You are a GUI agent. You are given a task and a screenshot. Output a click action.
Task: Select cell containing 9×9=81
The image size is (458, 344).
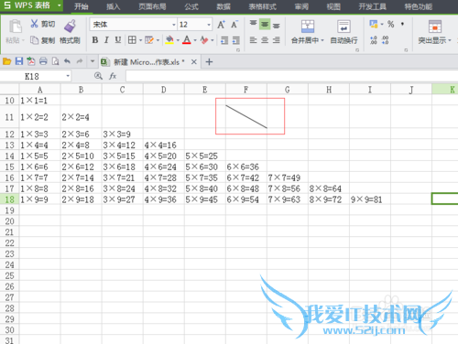click(x=370, y=199)
